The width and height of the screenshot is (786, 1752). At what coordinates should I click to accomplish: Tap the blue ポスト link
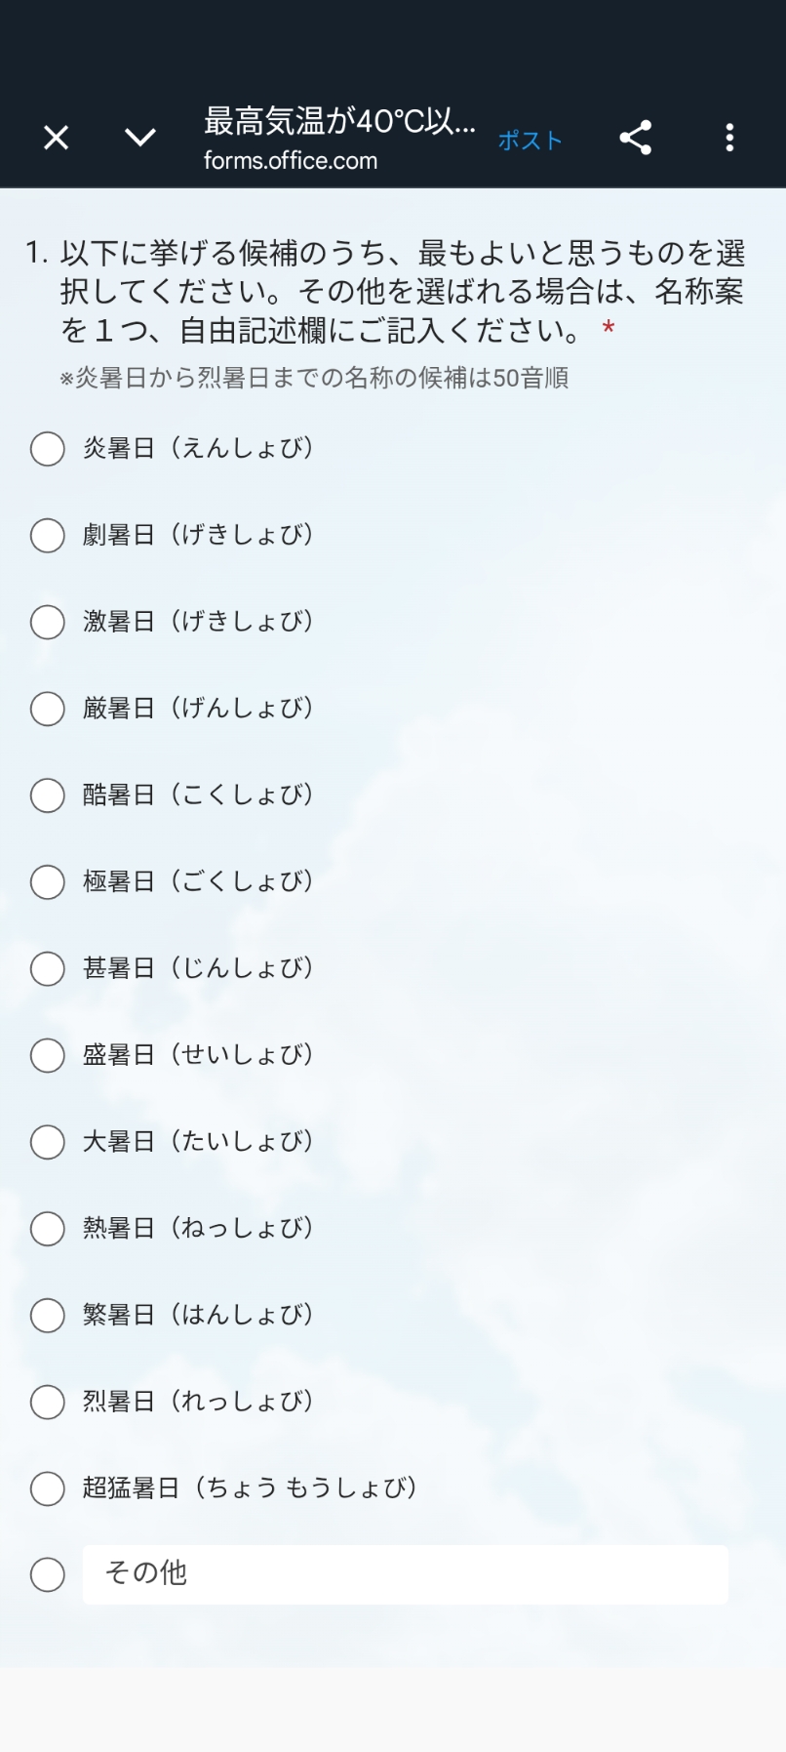point(530,141)
